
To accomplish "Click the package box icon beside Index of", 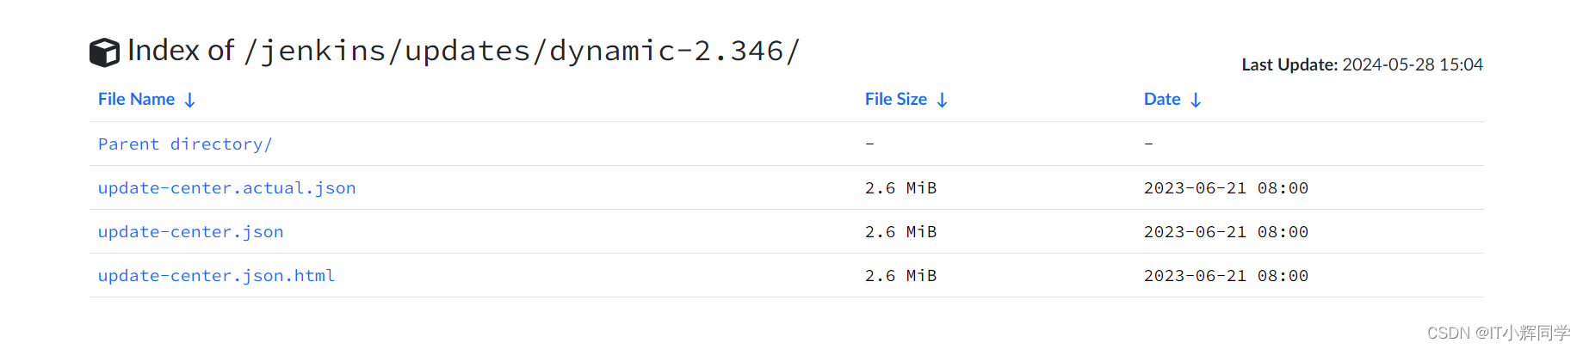I will [104, 52].
